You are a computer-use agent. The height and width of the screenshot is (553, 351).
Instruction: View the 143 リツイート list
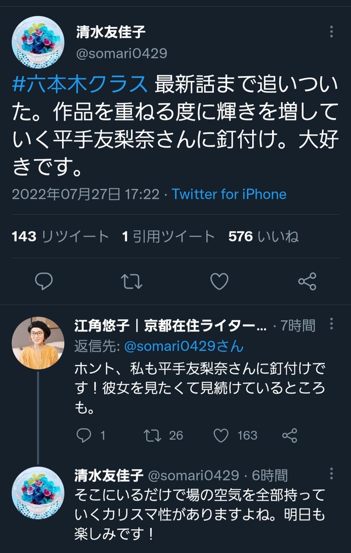coord(60,237)
